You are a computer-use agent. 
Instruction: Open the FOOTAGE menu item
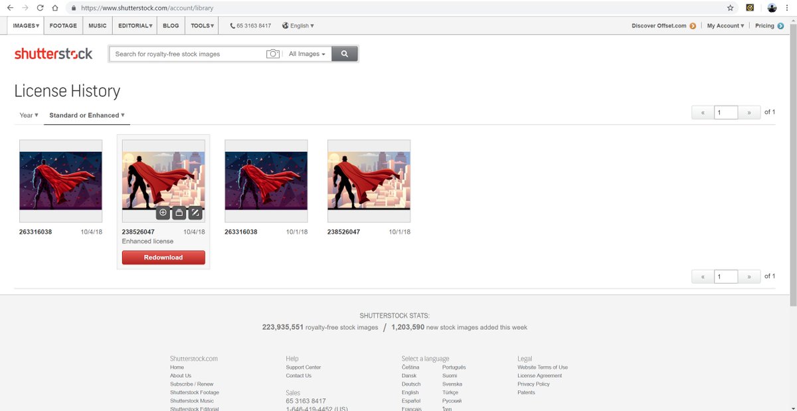pyautogui.click(x=63, y=26)
